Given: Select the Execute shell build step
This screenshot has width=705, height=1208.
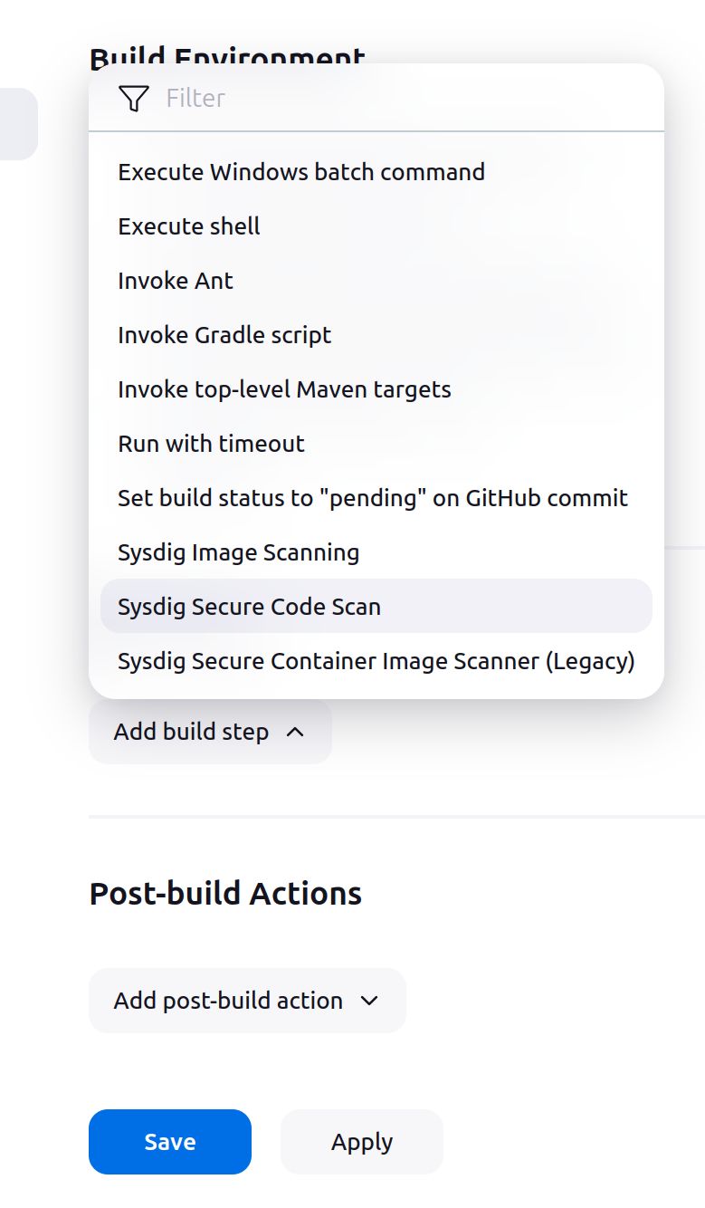Looking at the screenshot, I should (x=189, y=226).
